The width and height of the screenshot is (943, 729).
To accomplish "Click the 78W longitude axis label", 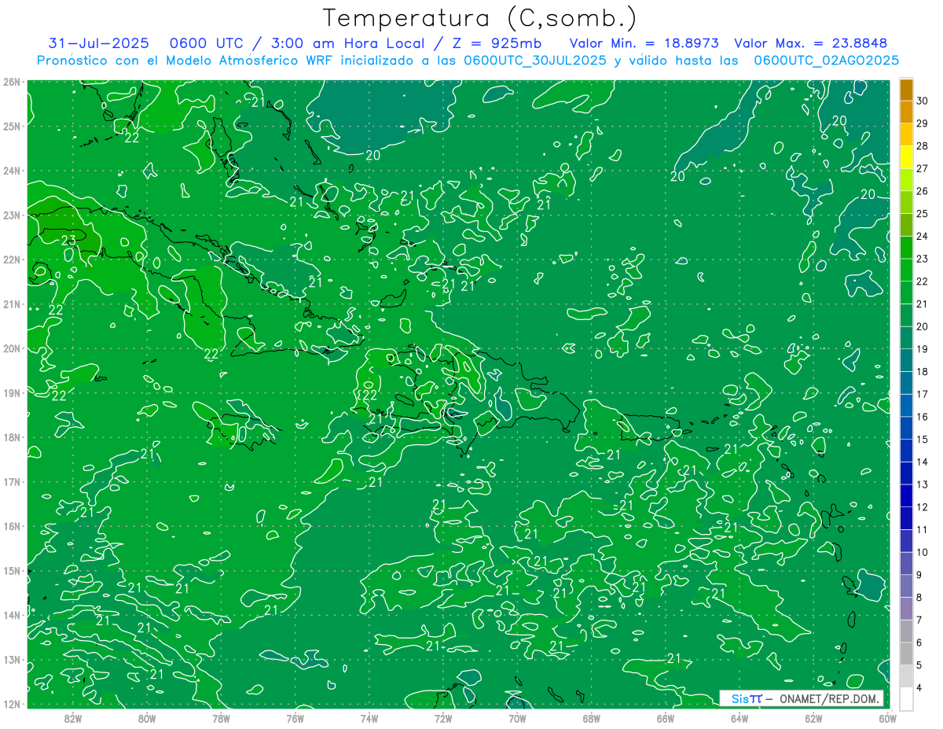I will point(221,718).
